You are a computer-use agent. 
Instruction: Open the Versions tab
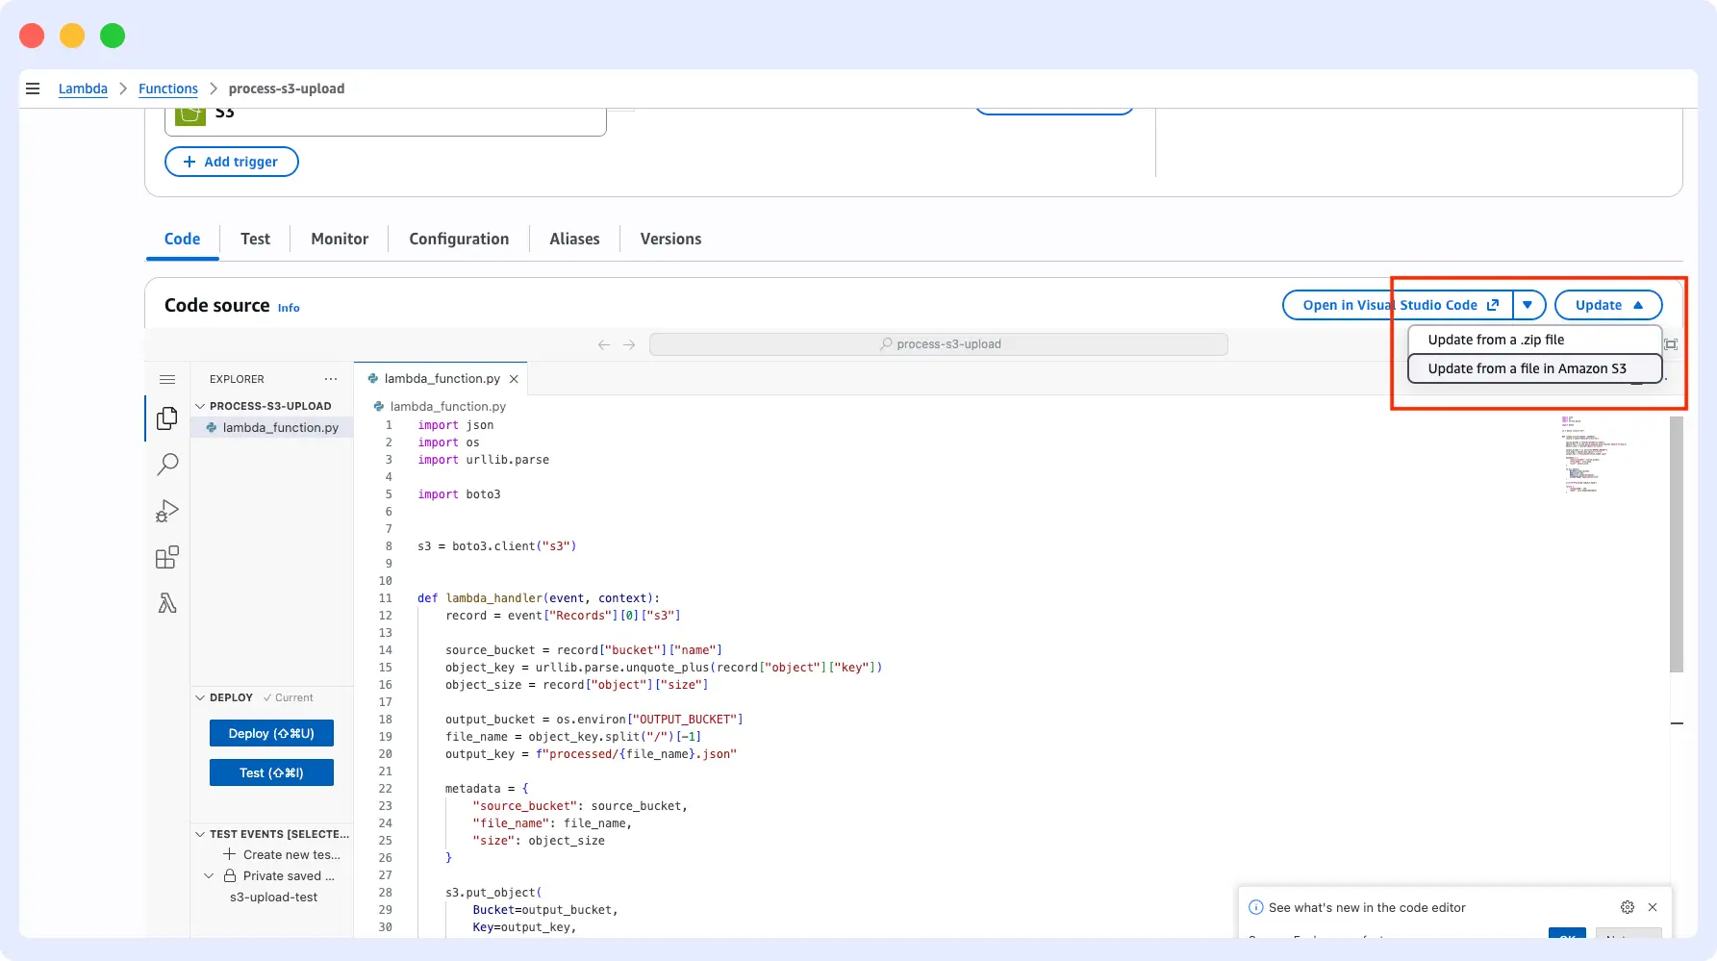pos(670,239)
